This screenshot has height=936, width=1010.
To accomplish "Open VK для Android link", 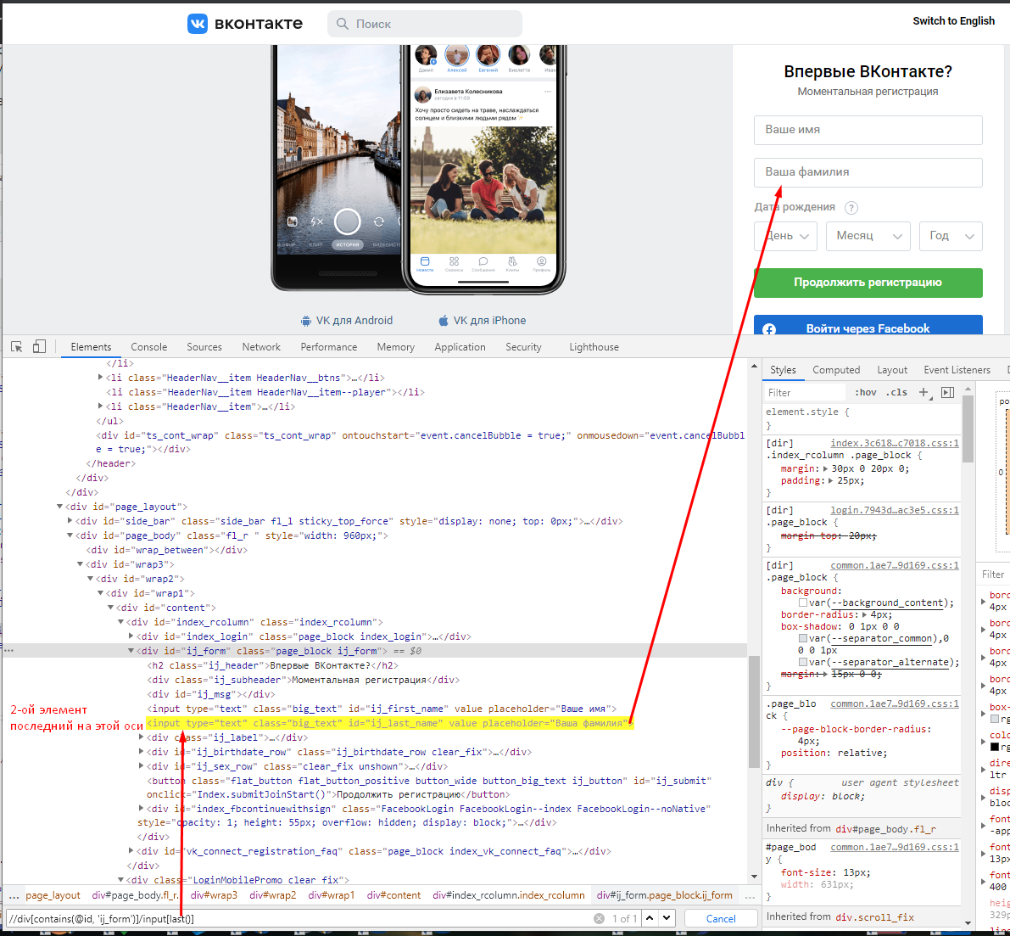I will [354, 321].
